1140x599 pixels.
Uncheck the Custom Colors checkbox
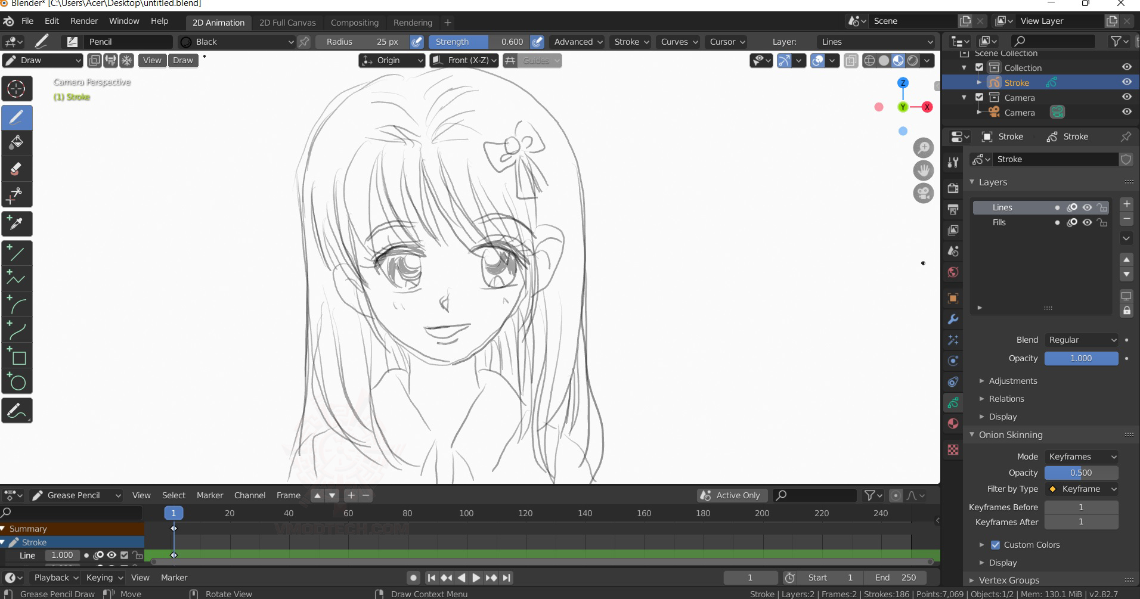click(x=995, y=545)
